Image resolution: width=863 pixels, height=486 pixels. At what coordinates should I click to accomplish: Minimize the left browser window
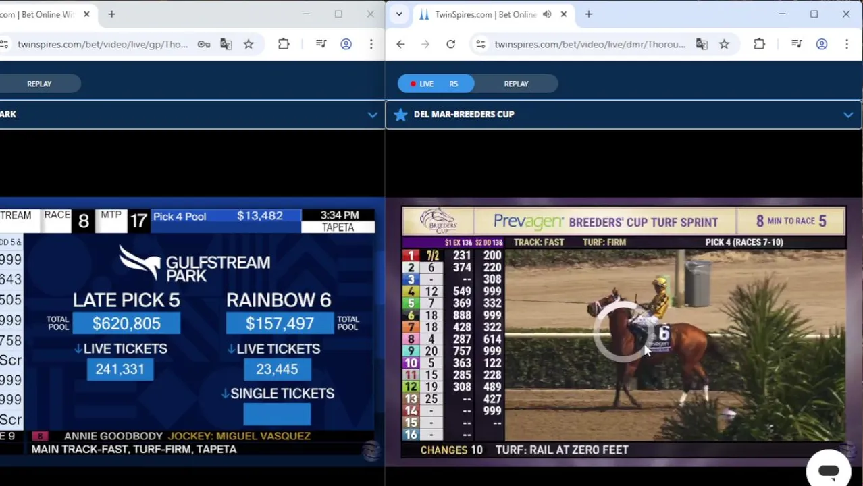306,14
